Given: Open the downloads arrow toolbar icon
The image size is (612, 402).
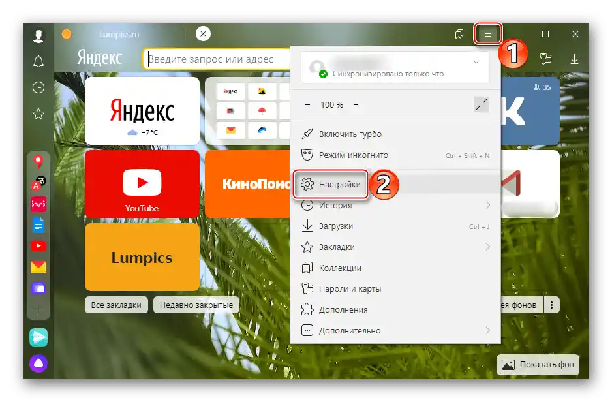Looking at the screenshot, I should [x=574, y=59].
